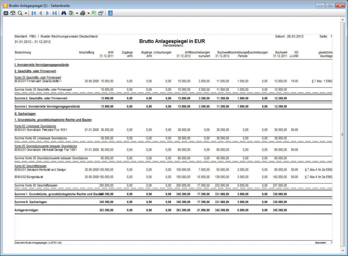Click acquisition date '30.06.2008' of Bürogebäude
Screen dimensions: 348x256
point(92,177)
